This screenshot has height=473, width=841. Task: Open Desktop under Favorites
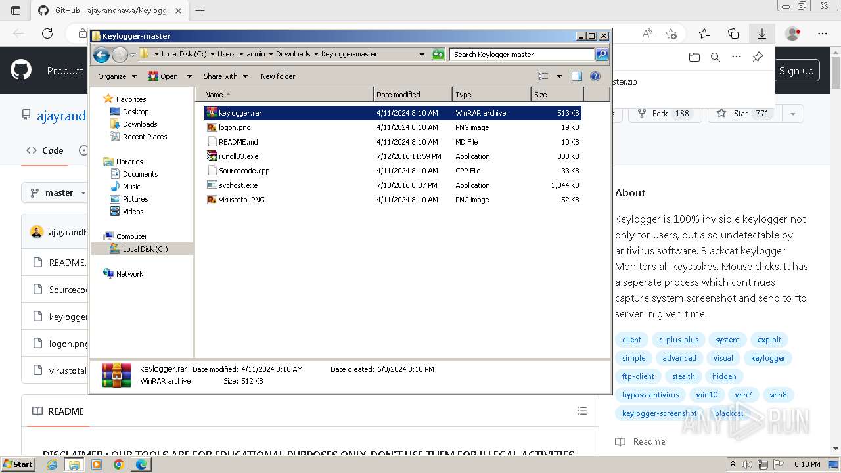click(x=135, y=112)
